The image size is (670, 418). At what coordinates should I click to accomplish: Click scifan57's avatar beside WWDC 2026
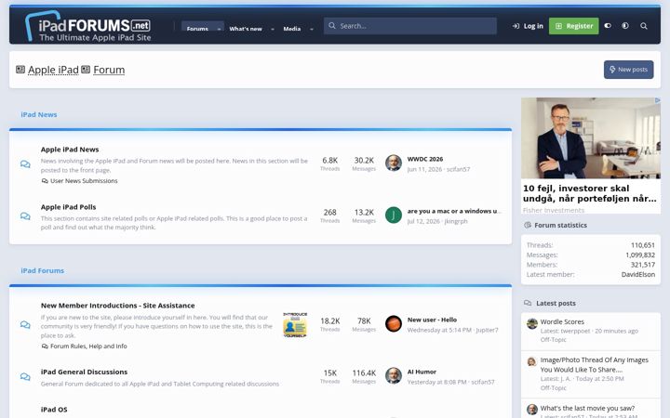click(x=394, y=163)
